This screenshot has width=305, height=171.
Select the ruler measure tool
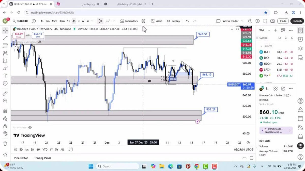click(x=5, y=93)
